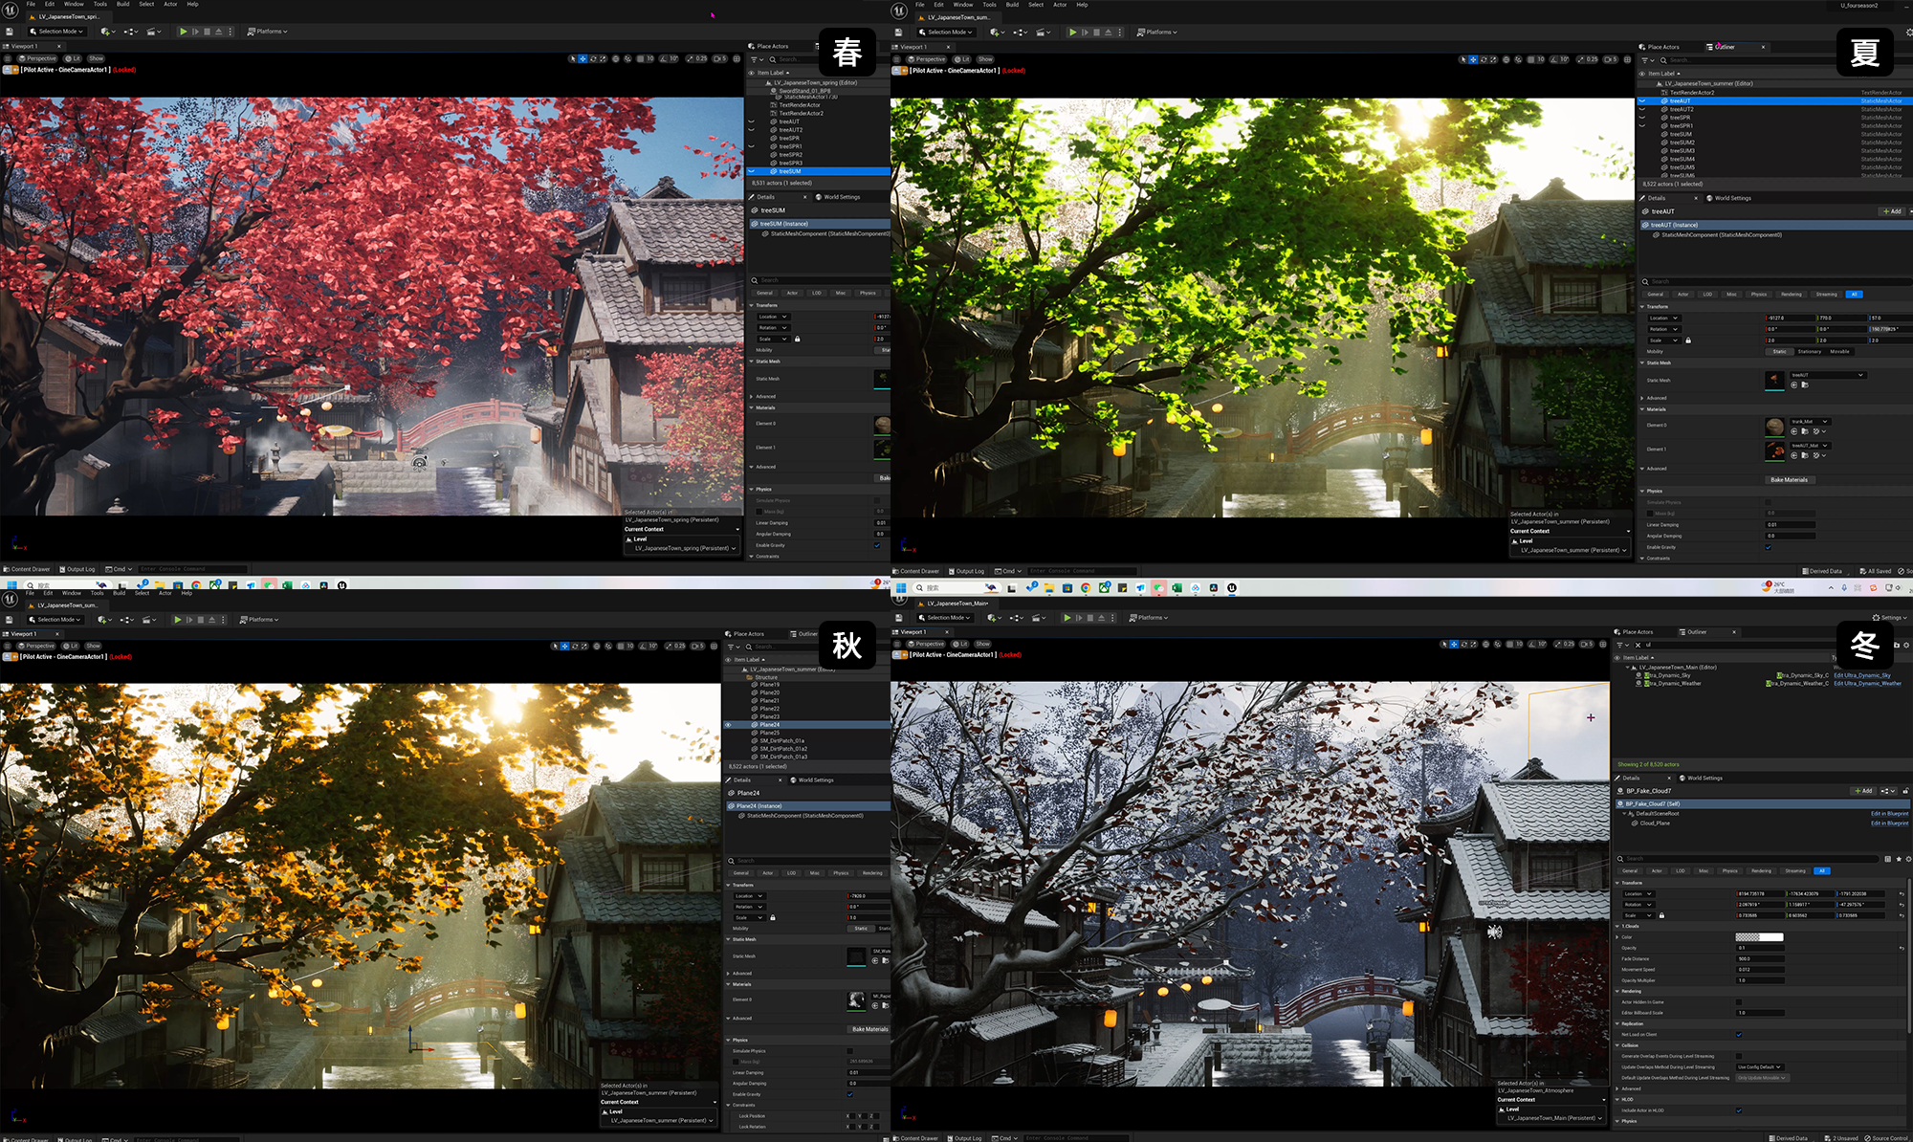Open the 26°C weather widget on taskbar
Image resolution: width=1913 pixels, height=1142 pixels.
click(x=1779, y=587)
